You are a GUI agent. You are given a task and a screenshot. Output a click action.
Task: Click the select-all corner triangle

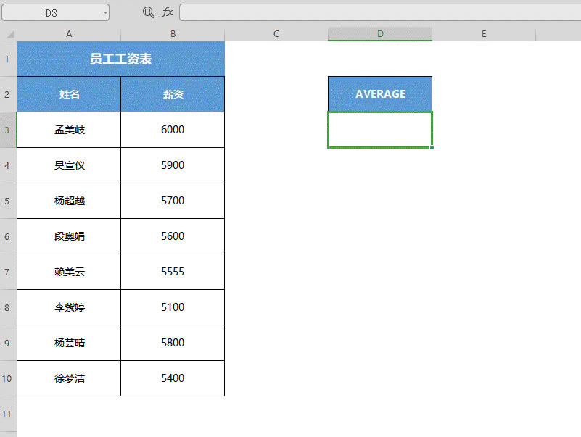[x=10, y=35]
